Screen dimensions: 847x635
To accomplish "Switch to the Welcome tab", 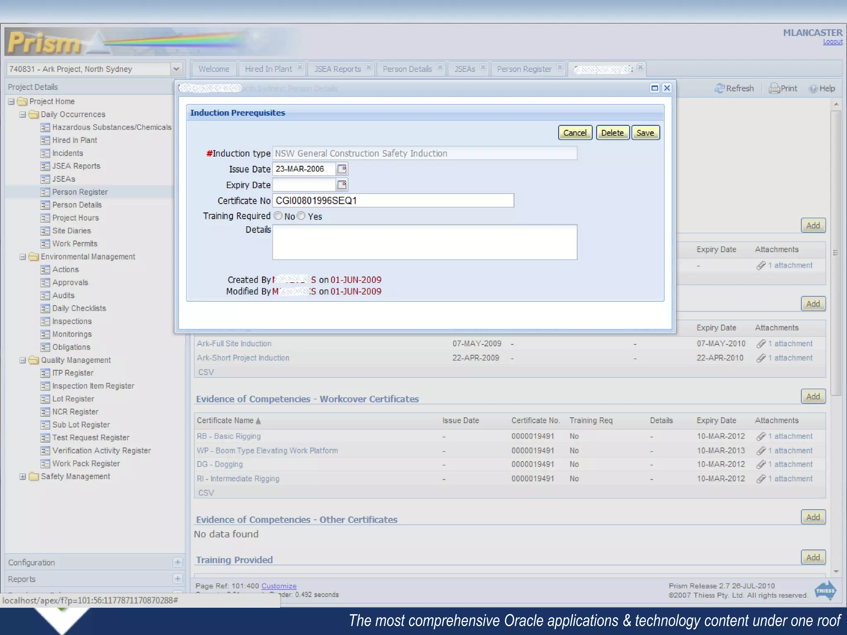I will [x=214, y=69].
